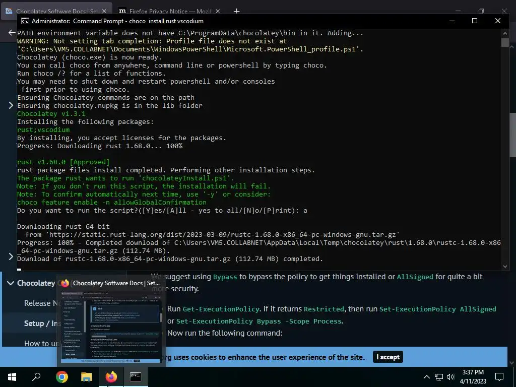
Task: Open taskbar search magnifier
Action: [x=36, y=377]
